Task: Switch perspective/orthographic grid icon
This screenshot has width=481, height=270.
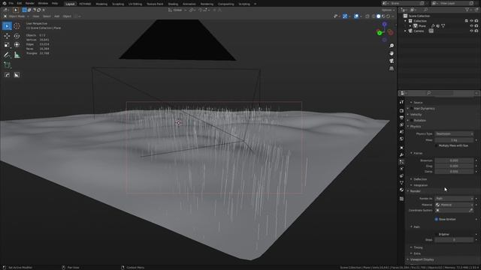Action: tap(392, 68)
